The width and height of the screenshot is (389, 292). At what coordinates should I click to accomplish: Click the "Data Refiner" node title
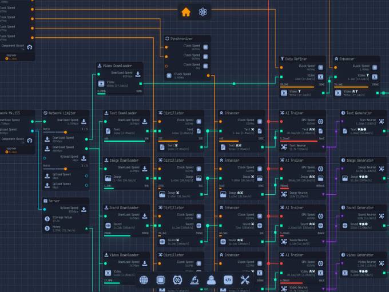[296, 59]
